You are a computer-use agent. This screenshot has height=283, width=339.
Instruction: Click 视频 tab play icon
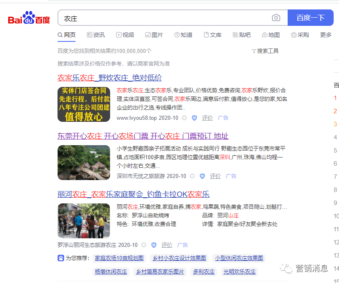coord(118,35)
